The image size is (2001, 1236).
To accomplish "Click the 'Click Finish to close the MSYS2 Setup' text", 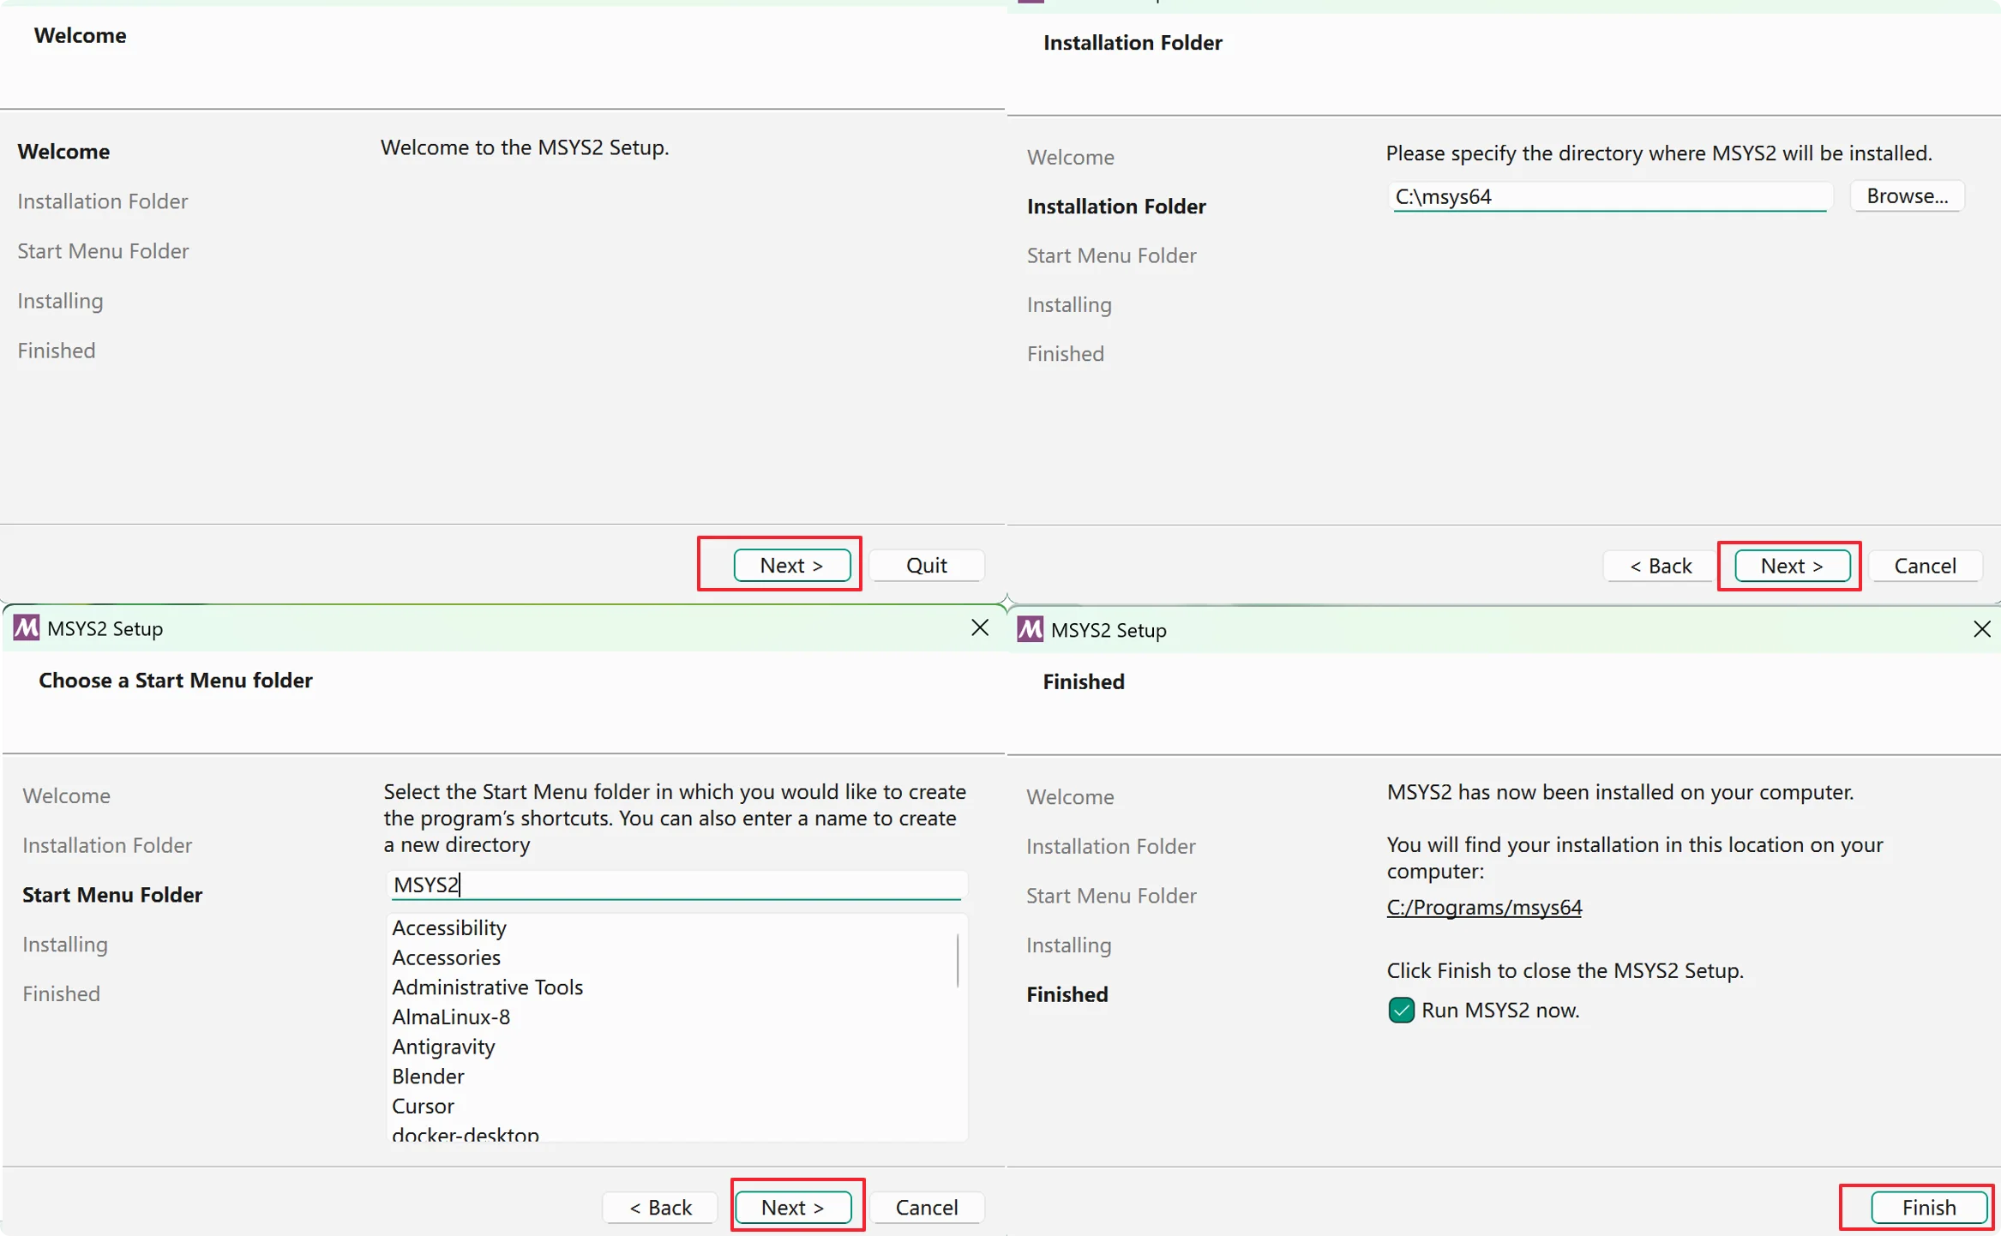I will 1565,971.
